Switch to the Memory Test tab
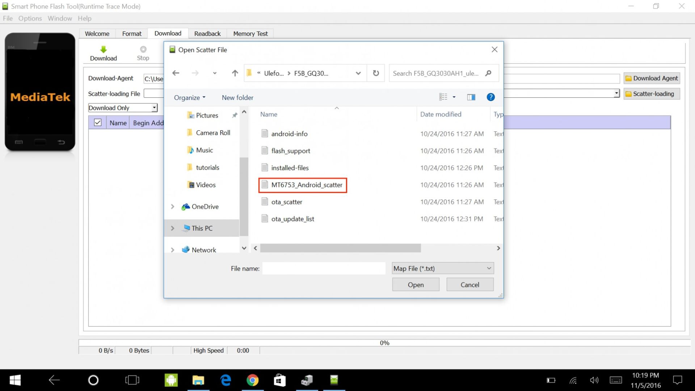This screenshot has width=695, height=391. [250, 34]
